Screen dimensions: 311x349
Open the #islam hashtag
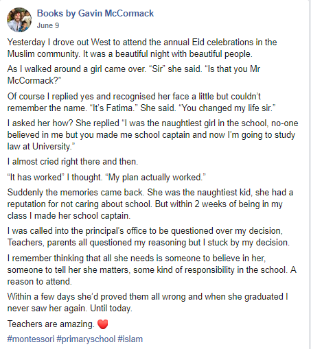130,339
